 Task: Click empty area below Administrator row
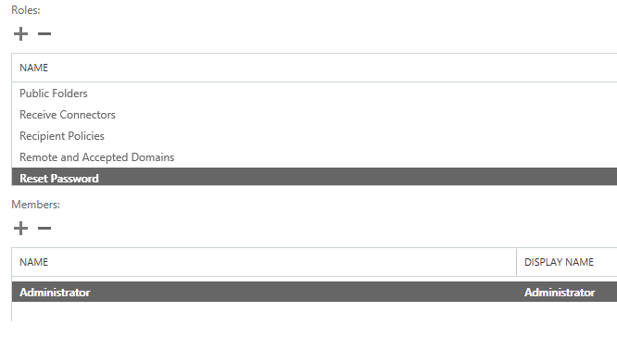[x=314, y=311]
